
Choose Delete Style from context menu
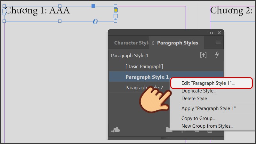point(194,99)
